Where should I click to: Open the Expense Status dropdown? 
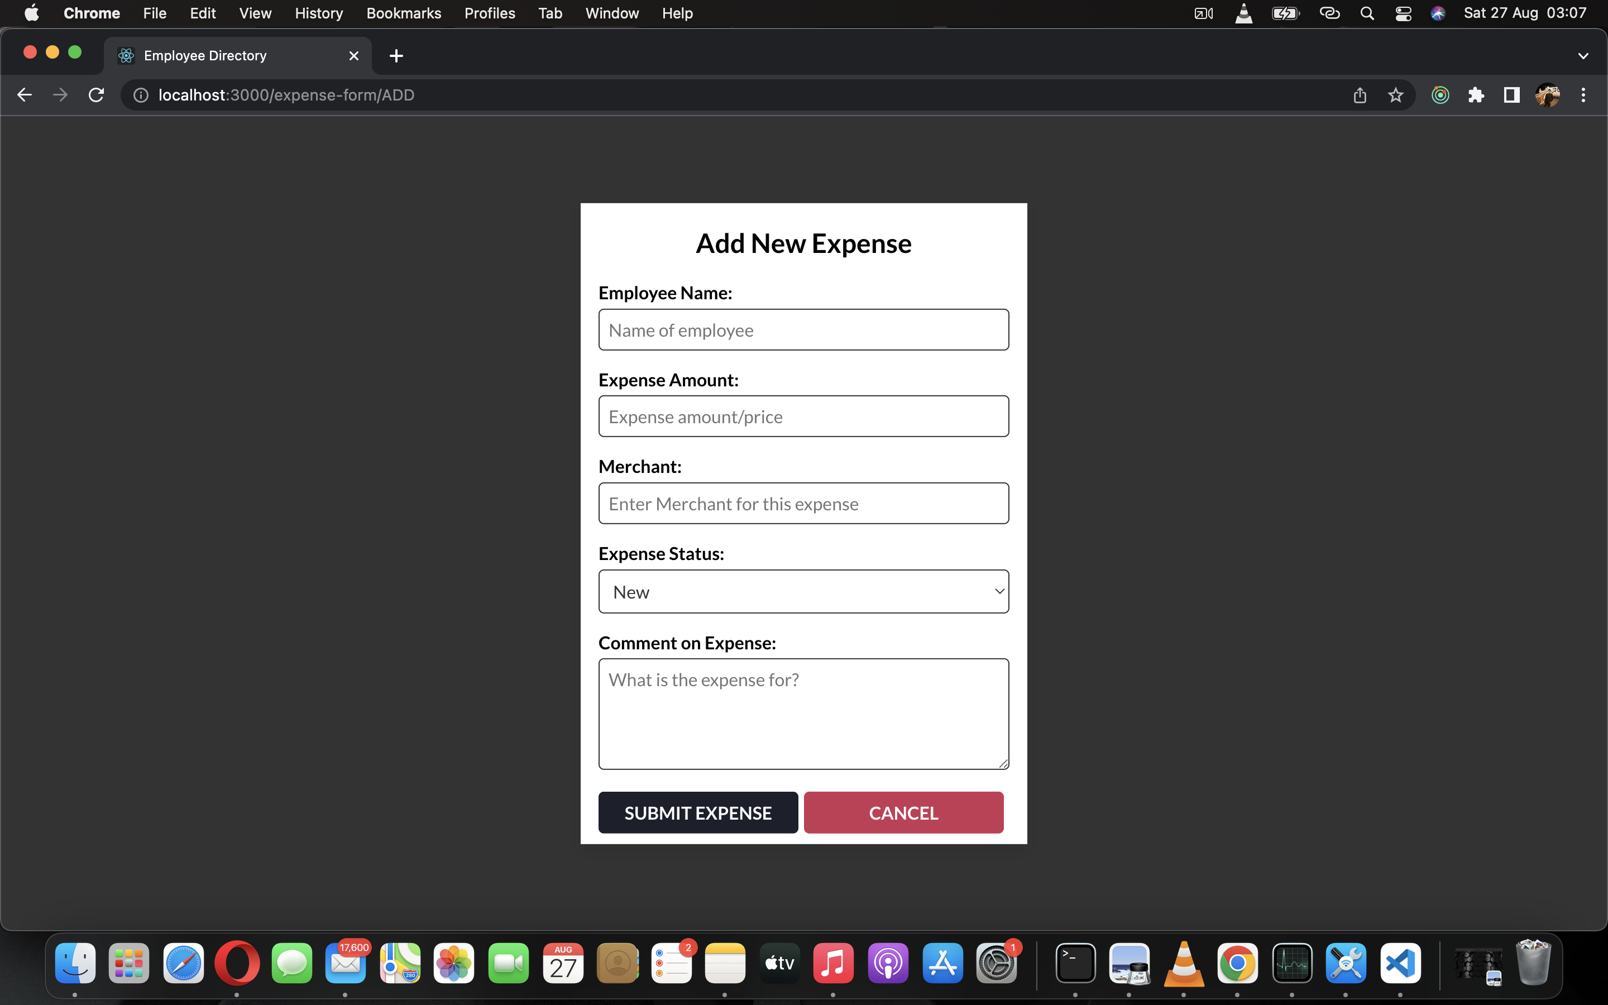pos(803,591)
